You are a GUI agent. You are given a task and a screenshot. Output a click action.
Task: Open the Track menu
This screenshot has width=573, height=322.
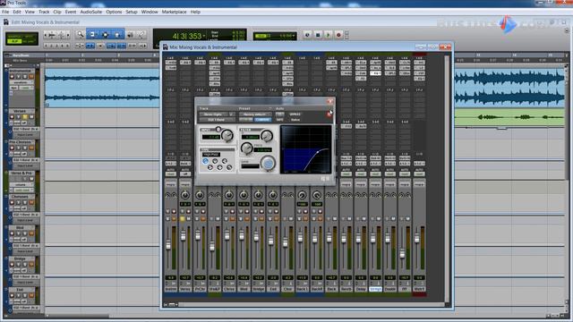coord(44,12)
